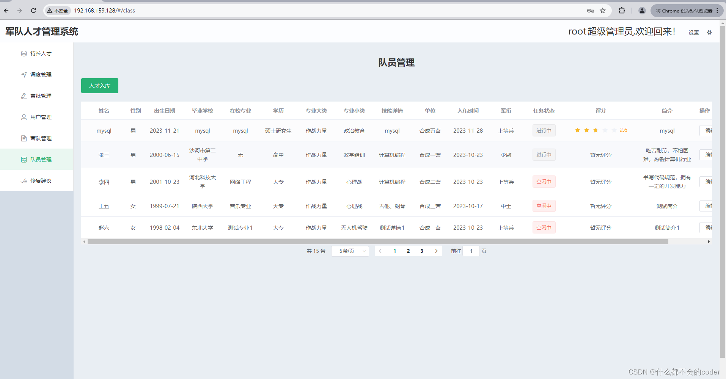
Task: Click the edit button in the 李四 row
Action: pos(706,182)
